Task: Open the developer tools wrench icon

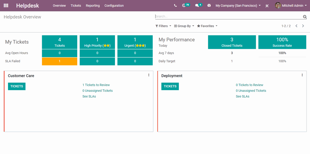Action: coord(267,5)
